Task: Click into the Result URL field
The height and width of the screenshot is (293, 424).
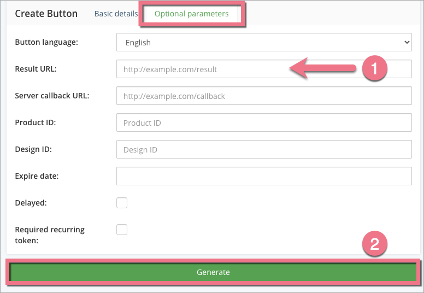Action: click(202, 69)
